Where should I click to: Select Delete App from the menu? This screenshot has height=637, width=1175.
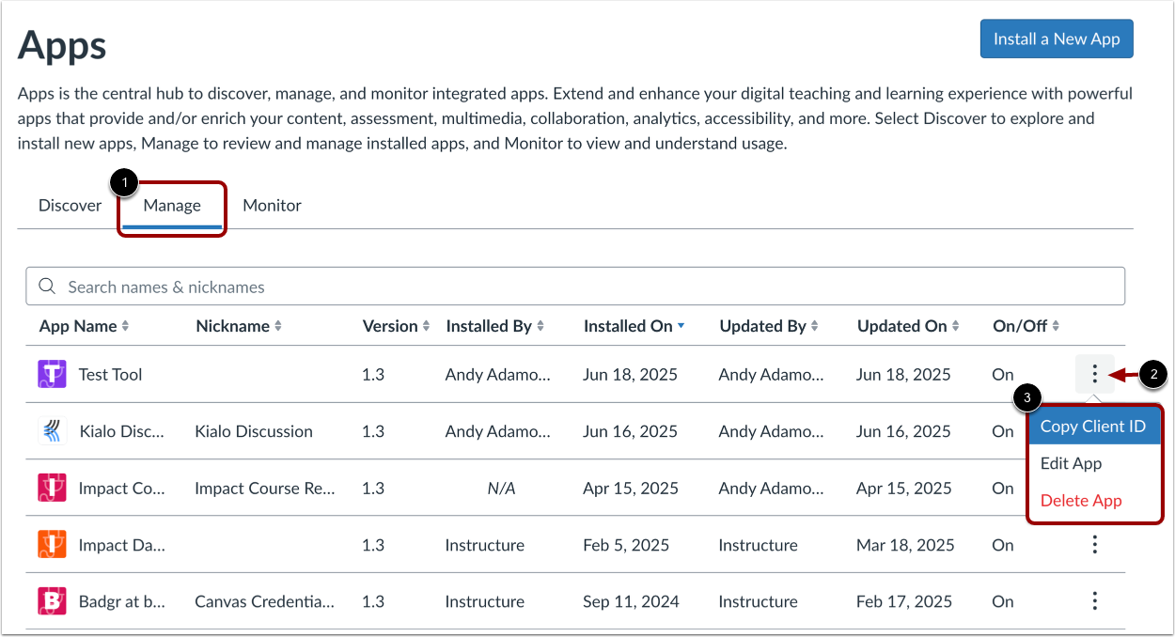(x=1080, y=500)
